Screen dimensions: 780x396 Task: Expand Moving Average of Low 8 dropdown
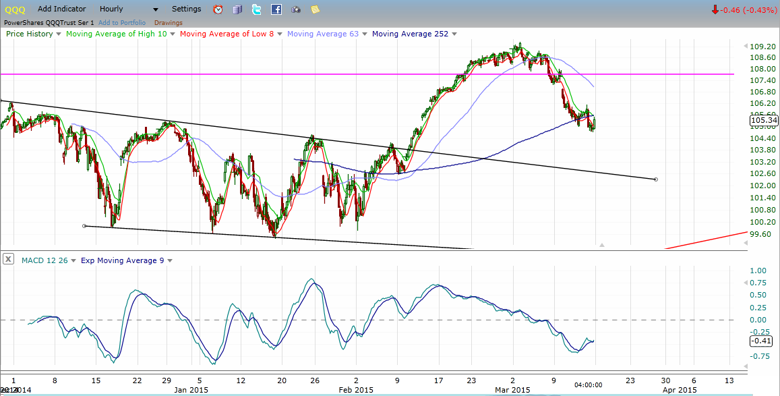280,34
